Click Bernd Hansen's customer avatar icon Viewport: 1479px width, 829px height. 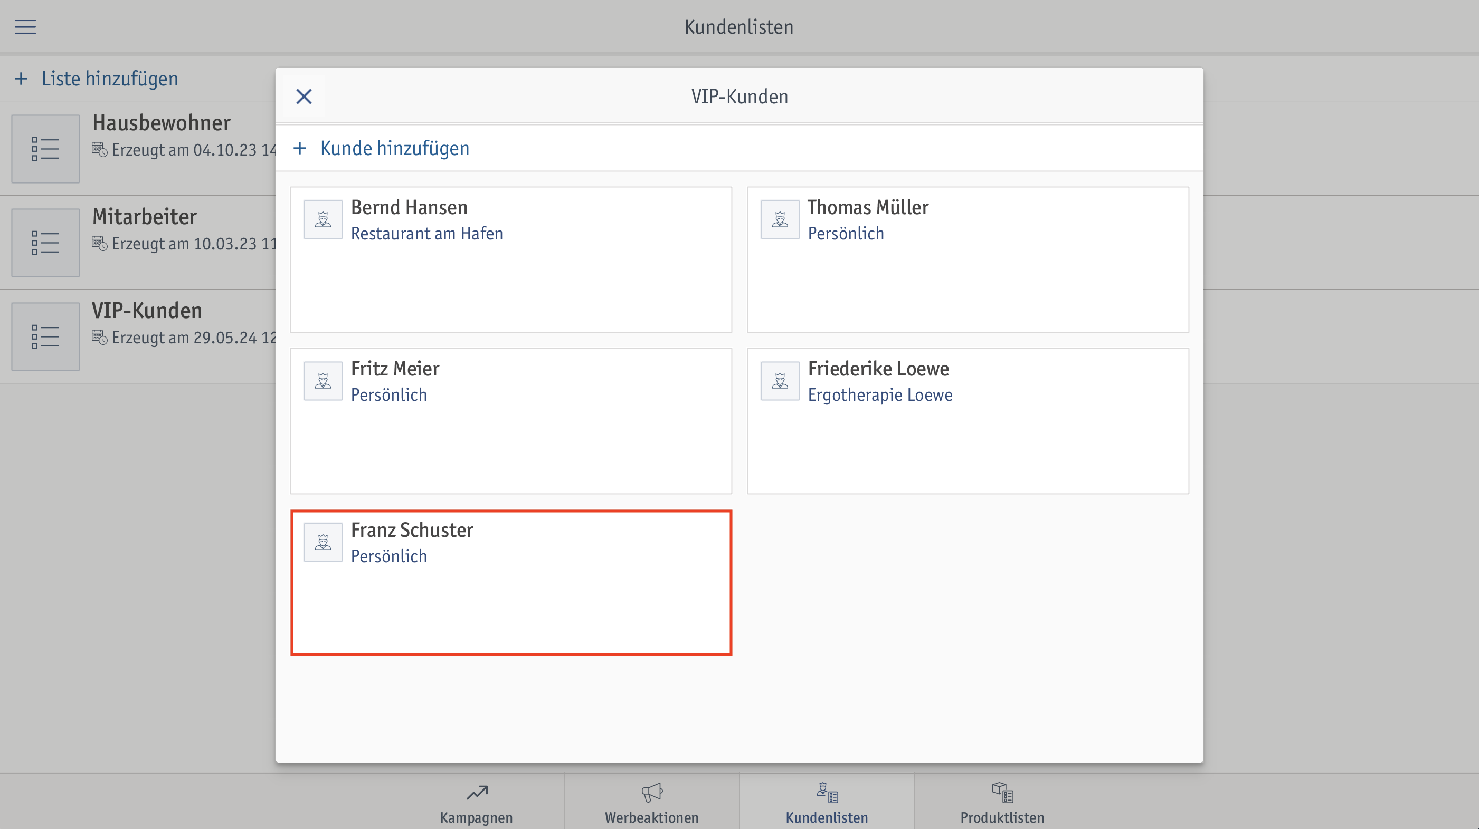click(x=323, y=219)
